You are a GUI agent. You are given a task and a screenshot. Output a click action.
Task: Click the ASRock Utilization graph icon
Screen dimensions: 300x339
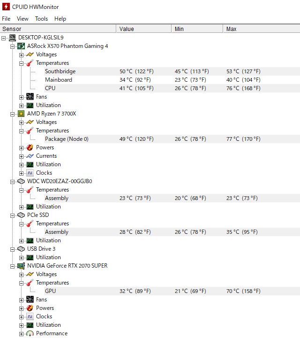point(30,105)
